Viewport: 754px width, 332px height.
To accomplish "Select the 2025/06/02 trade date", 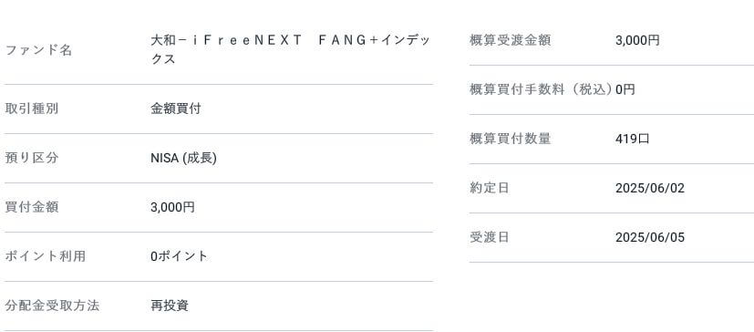I will (x=650, y=188).
